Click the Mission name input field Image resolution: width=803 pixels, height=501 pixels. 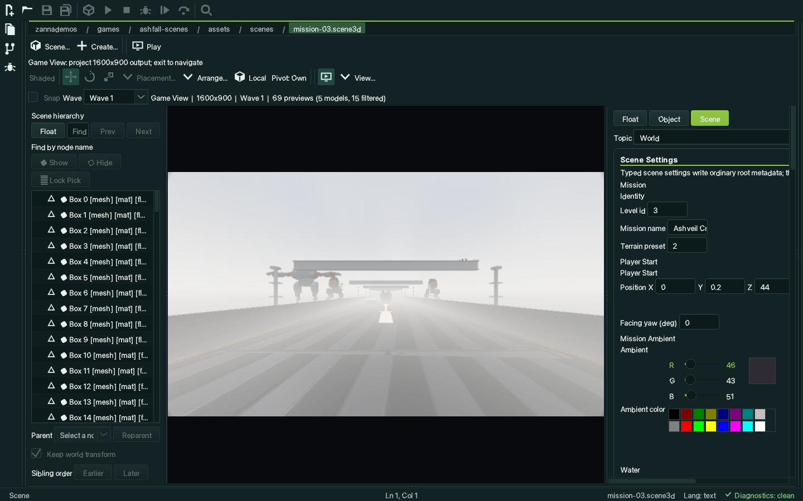688,228
